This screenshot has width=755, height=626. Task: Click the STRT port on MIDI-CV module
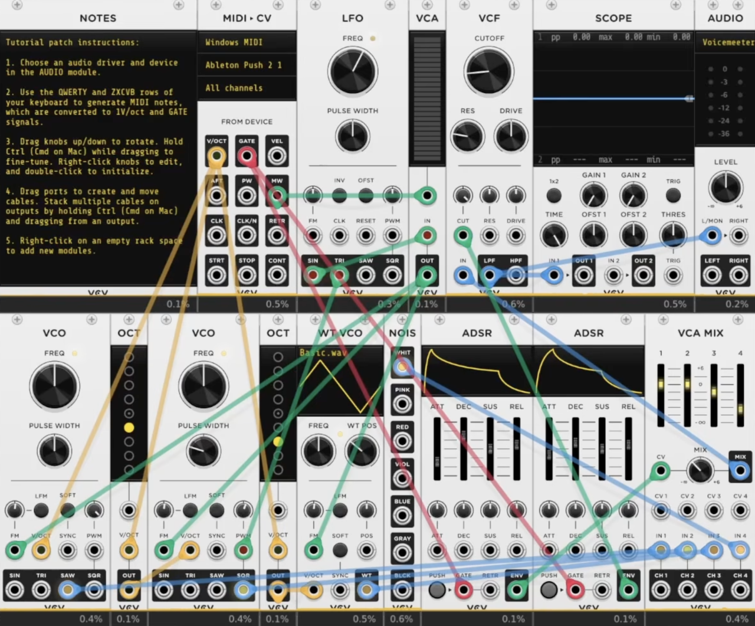click(x=216, y=275)
